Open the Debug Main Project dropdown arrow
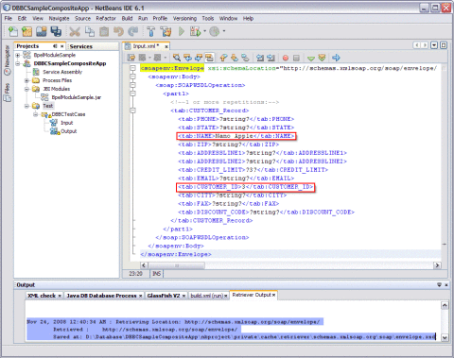The height and width of the screenshot is (358, 454). (204, 31)
